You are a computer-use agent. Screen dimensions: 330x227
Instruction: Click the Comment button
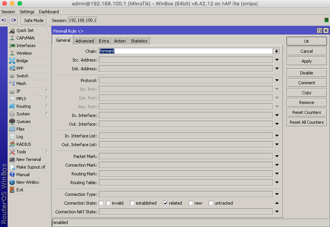pyautogui.click(x=307, y=83)
